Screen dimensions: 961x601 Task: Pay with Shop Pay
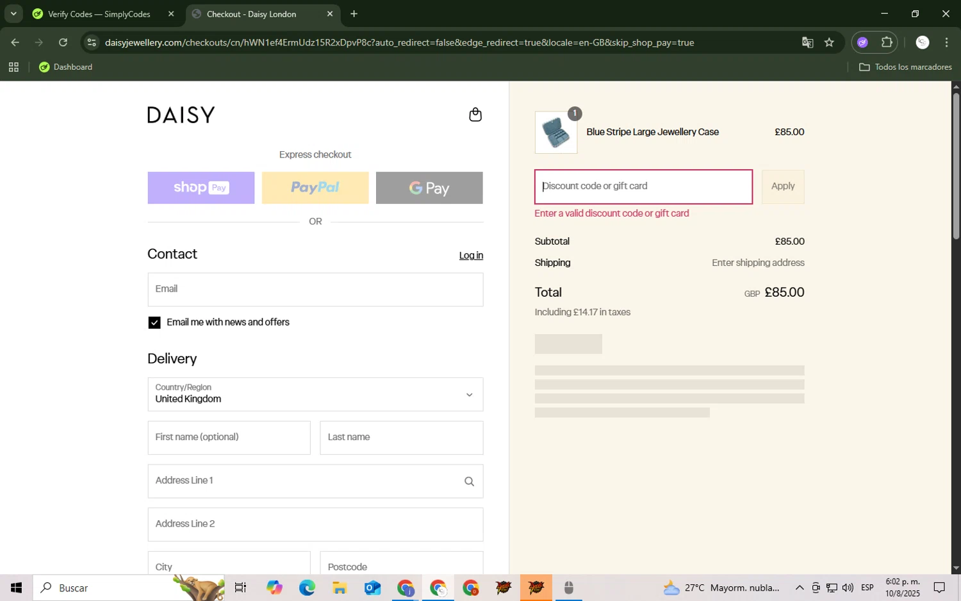pos(201,188)
